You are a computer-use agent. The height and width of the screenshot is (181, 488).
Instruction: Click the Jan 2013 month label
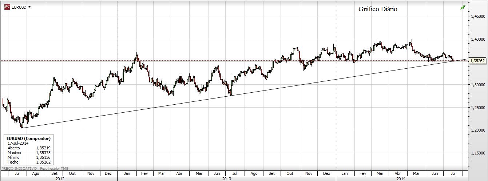(127, 173)
